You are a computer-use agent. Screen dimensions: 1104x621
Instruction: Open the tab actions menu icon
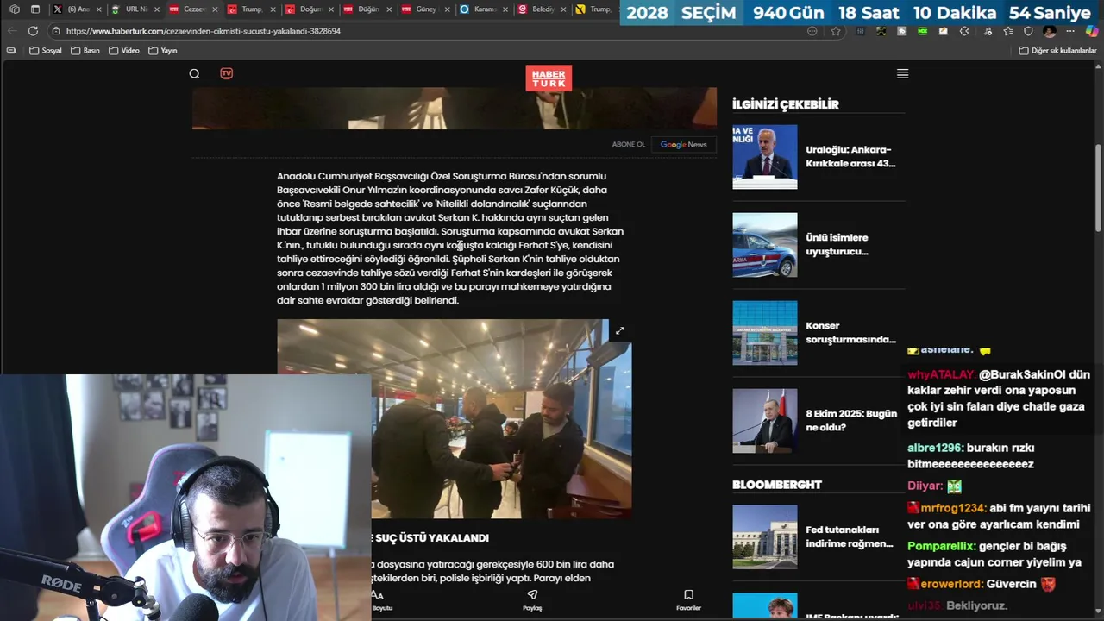point(35,9)
